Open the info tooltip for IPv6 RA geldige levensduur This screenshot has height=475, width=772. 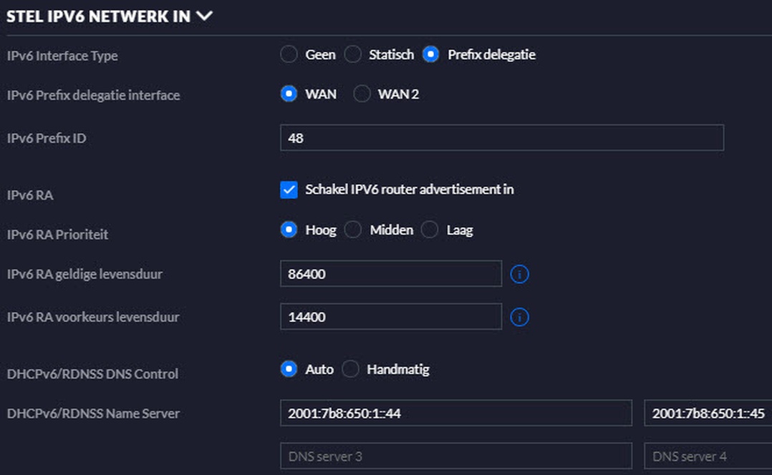click(x=519, y=274)
